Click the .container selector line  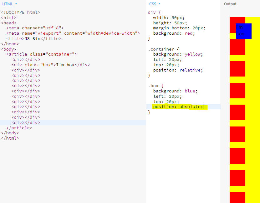[164, 49]
